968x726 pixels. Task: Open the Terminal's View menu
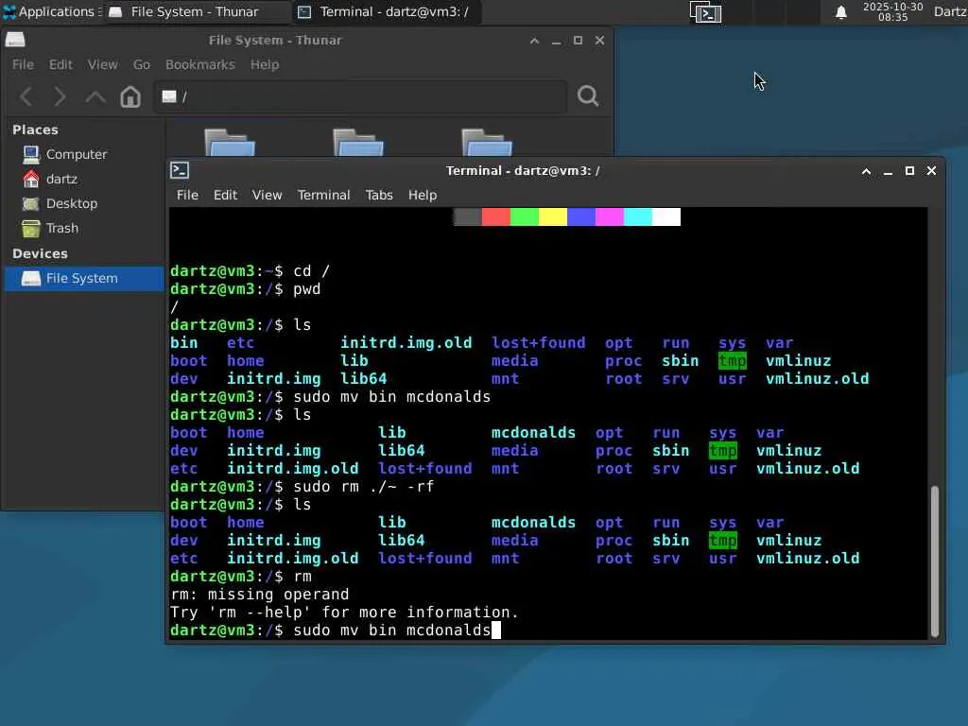point(267,195)
